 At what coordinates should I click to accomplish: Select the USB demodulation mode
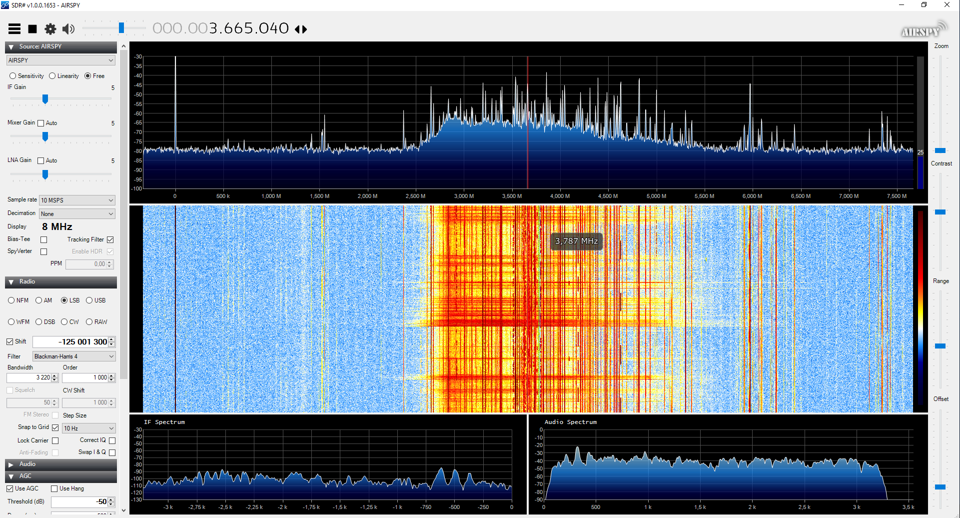(x=89, y=300)
